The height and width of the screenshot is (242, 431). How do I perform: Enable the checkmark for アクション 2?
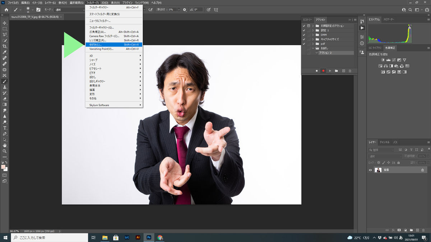(x=309, y=52)
